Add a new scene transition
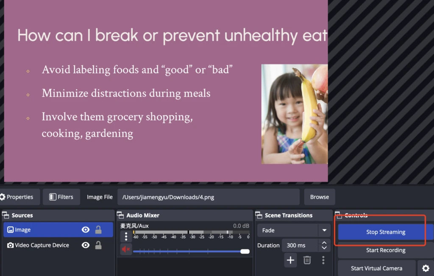Screen dimensions: 434x276 tap(290, 260)
